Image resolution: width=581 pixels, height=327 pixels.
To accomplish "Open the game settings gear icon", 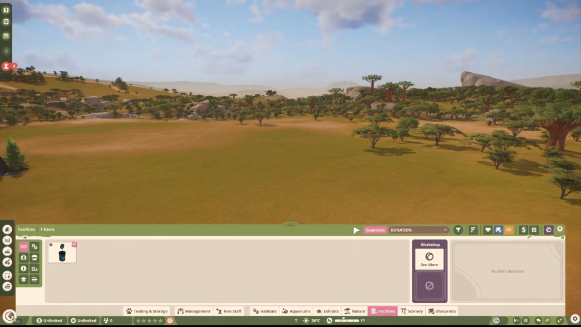I will [574, 318].
